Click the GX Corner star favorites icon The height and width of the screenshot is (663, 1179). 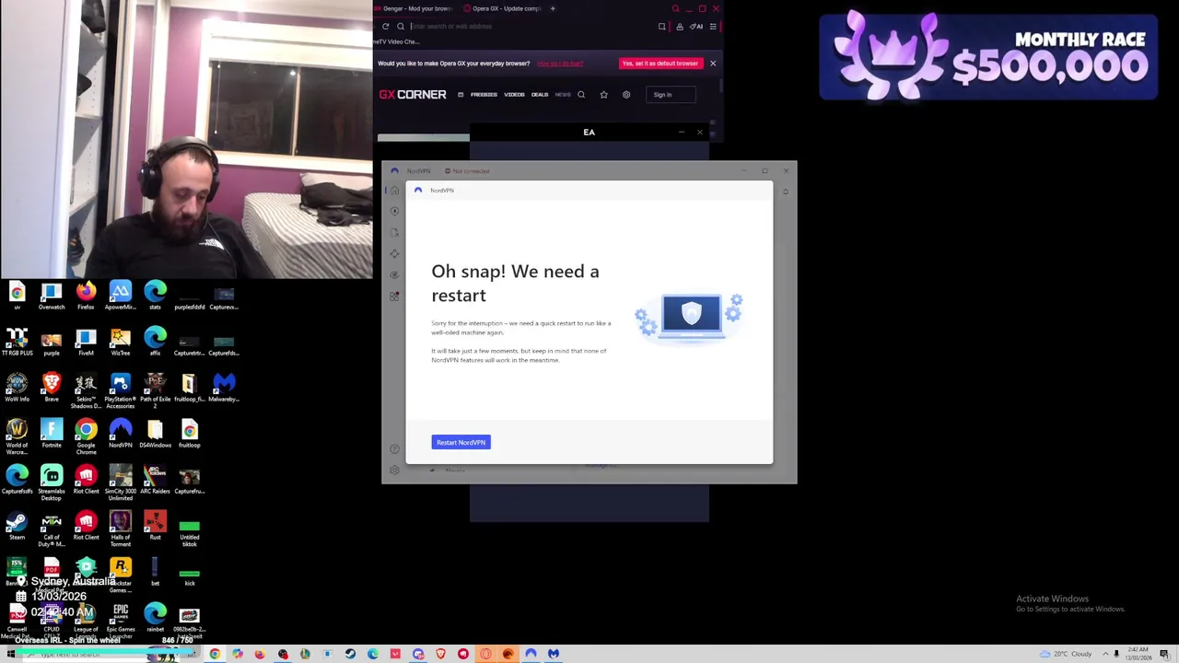point(604,95)
